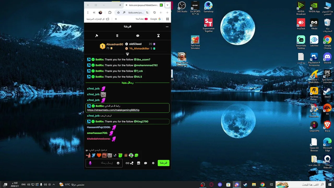
Task: Open the emoji picker smiley icon
Action: point(118,163)
